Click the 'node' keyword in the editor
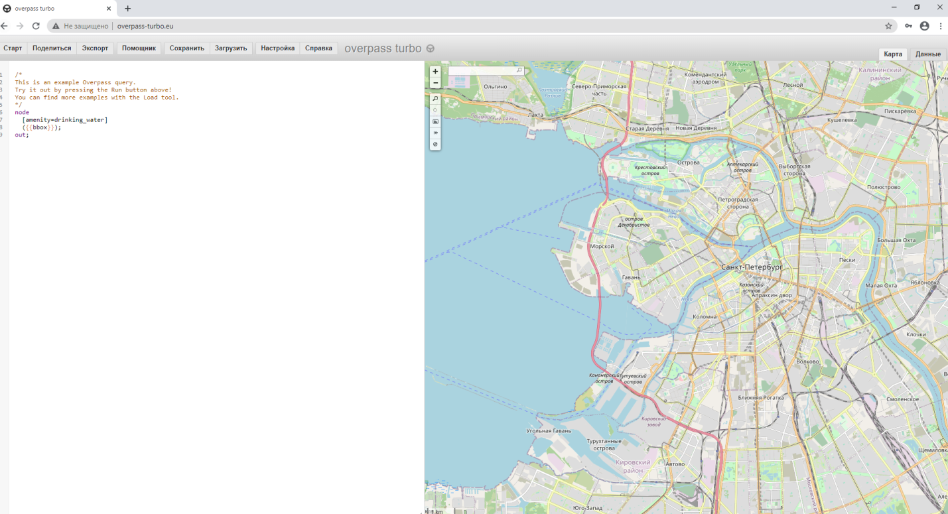The height and width of the screenshot is (514, 948). [22, 112]
